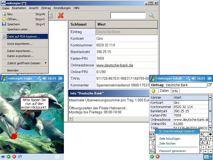
Task: Select Neu from Datei menu
Action: [25, 14]
